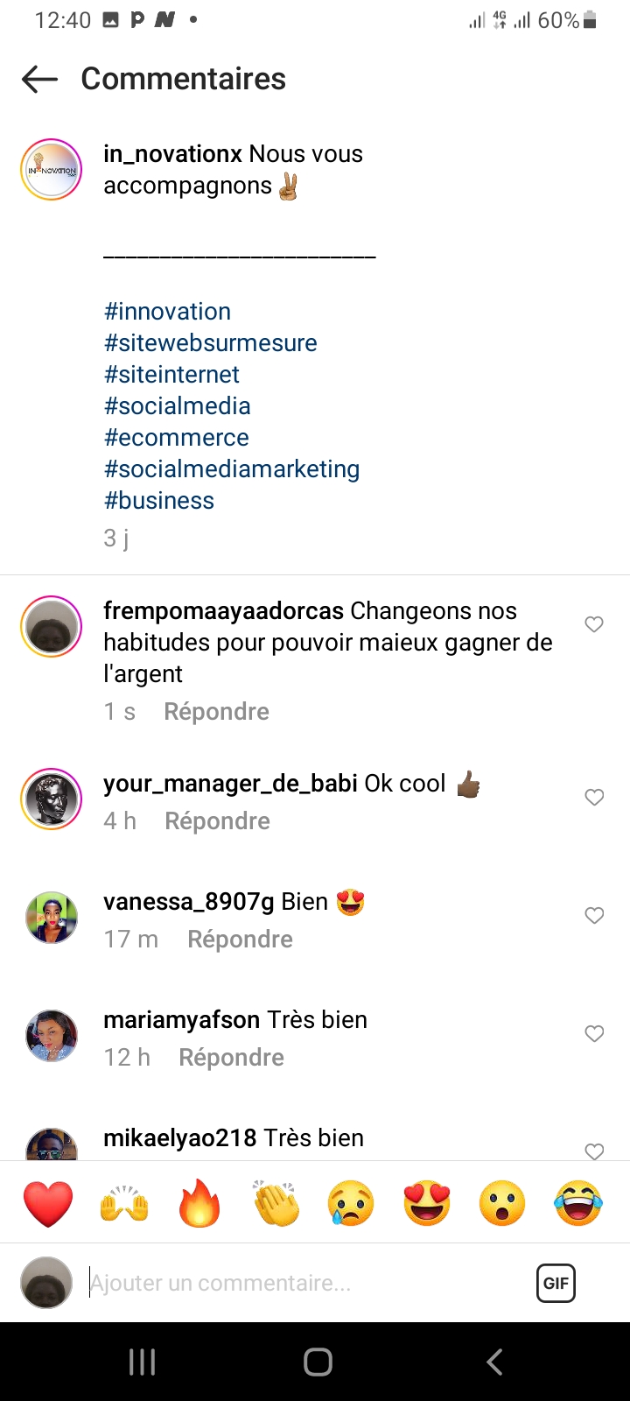
Task: Insert the raised hands emoji
Action: point(124,1203)
